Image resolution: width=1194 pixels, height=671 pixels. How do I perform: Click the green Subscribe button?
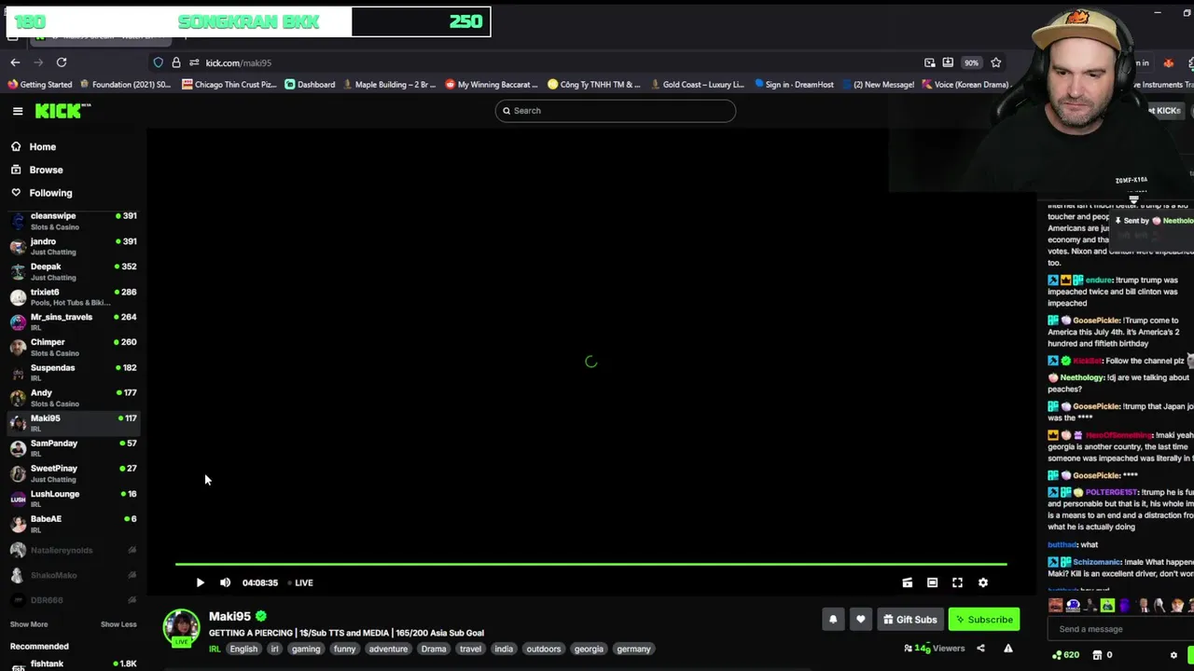tap(984, 620)
